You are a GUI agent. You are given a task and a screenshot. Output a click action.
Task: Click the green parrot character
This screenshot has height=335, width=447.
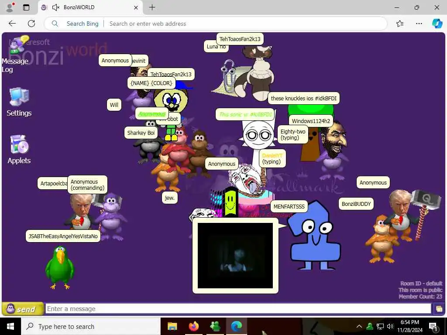60,267
